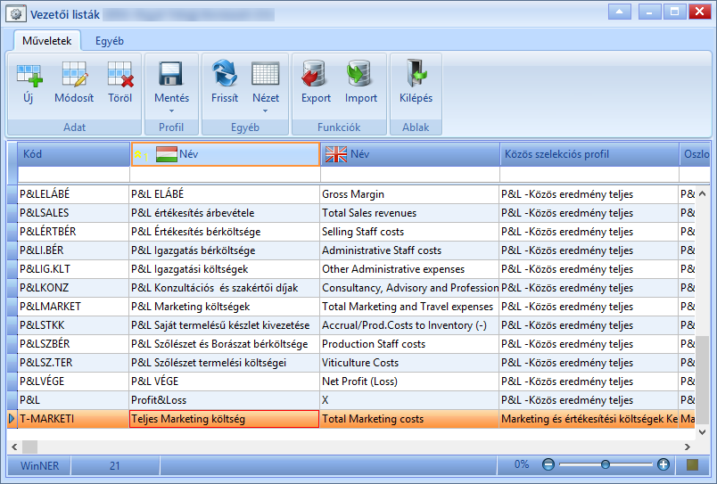Screen dimensions: 717x484
Task: Click the zoom slider handle
Action: [x=606, y=464]
